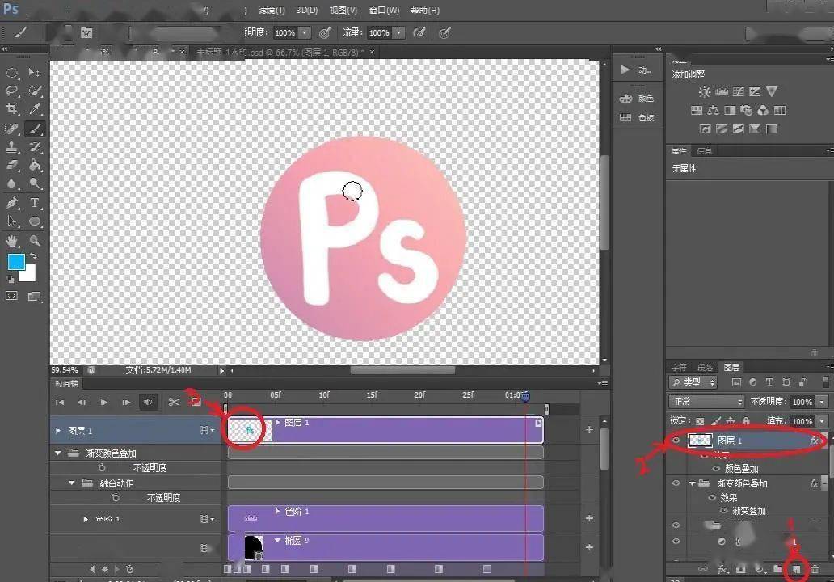Image resolution: width=834 pixels, height=582 pixels.
Task: Collapse the 渐变颜色叠加 timeline group
Action: (x=58, y=453)
